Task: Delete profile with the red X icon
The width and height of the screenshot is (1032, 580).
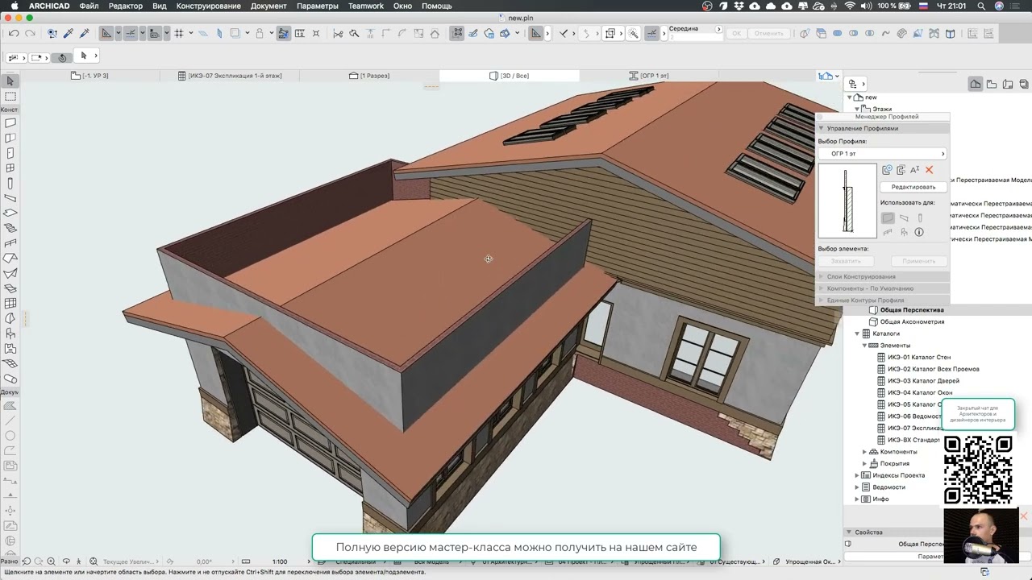Action: click(929, 170)
